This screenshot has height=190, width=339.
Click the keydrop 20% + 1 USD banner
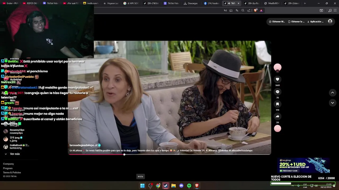[304, 165]
